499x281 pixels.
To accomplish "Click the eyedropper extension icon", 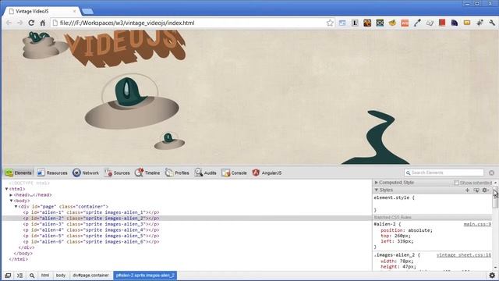I will coord(417,23).
